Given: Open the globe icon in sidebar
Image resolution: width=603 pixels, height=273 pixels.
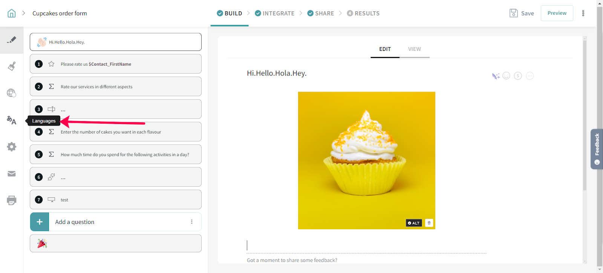Looking at the screenshot, I should [x=12, y=93].
